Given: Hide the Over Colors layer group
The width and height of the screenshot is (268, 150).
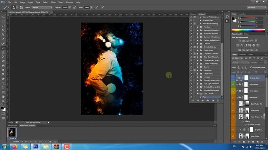Looking at the screenshot, I should pyautogui.click(x=233, y=91).
